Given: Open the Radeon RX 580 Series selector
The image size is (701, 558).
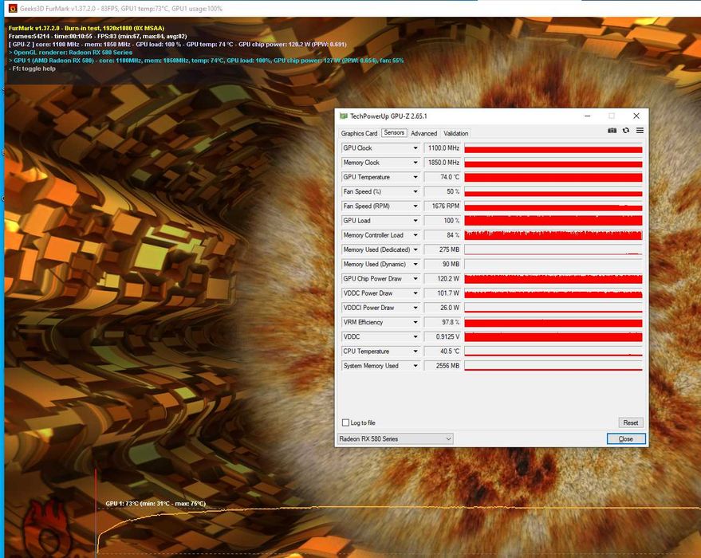Looking at the screenshot, I should pyautogui.click(x=396, y=438).
